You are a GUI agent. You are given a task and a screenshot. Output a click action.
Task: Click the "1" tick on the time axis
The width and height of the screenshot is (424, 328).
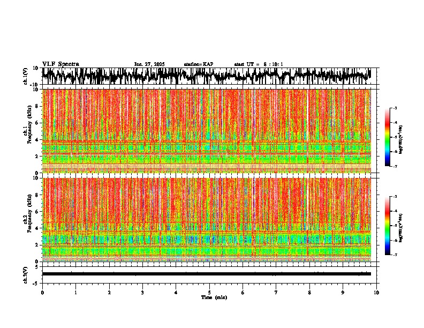(x=75, y=293)
